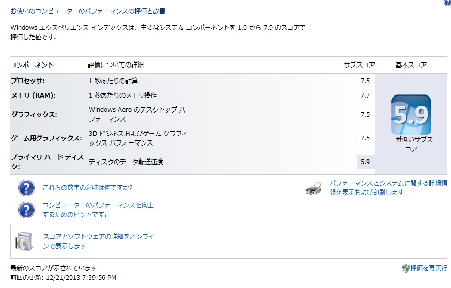Click the help question mark icon
This screenshot has width=451, height=288.
tap(447, 3)
